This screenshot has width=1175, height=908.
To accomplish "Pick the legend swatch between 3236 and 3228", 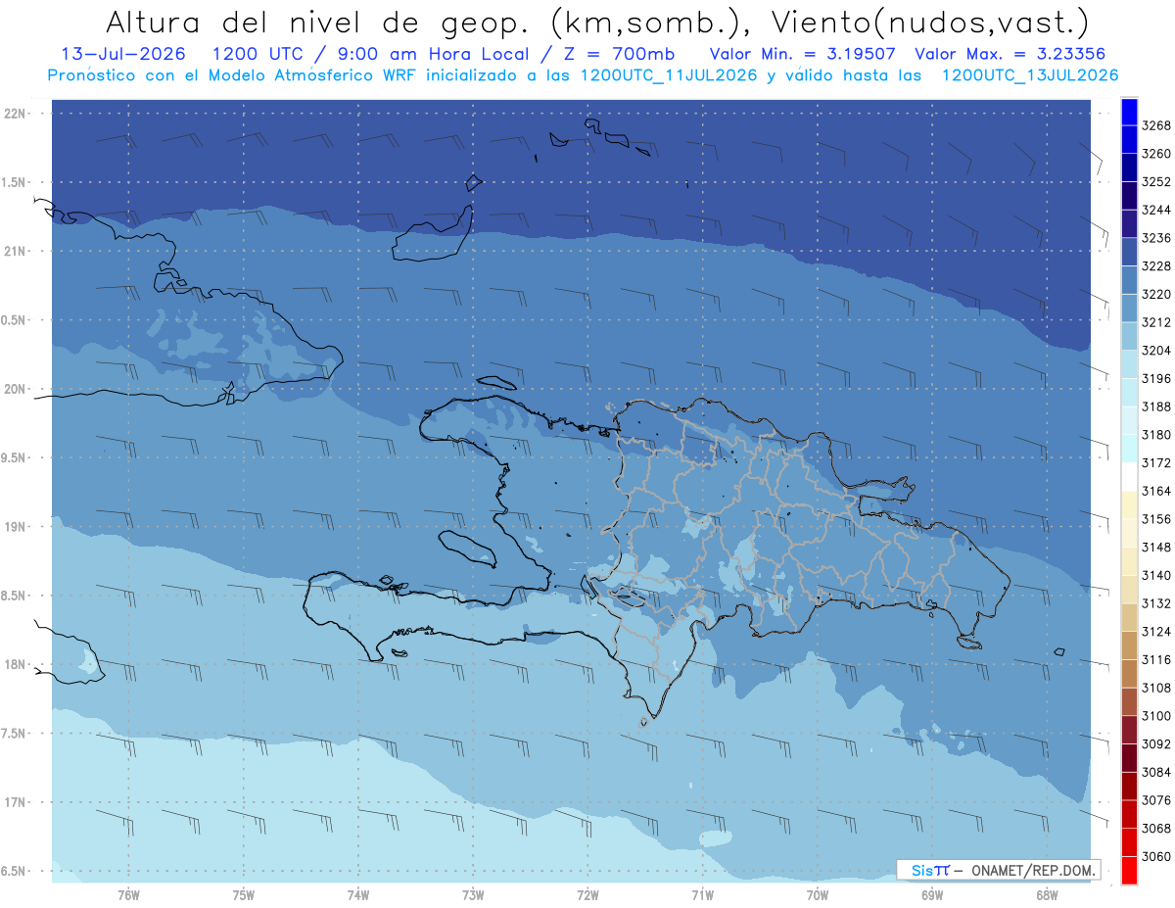I will click(x=1129, y=252).
